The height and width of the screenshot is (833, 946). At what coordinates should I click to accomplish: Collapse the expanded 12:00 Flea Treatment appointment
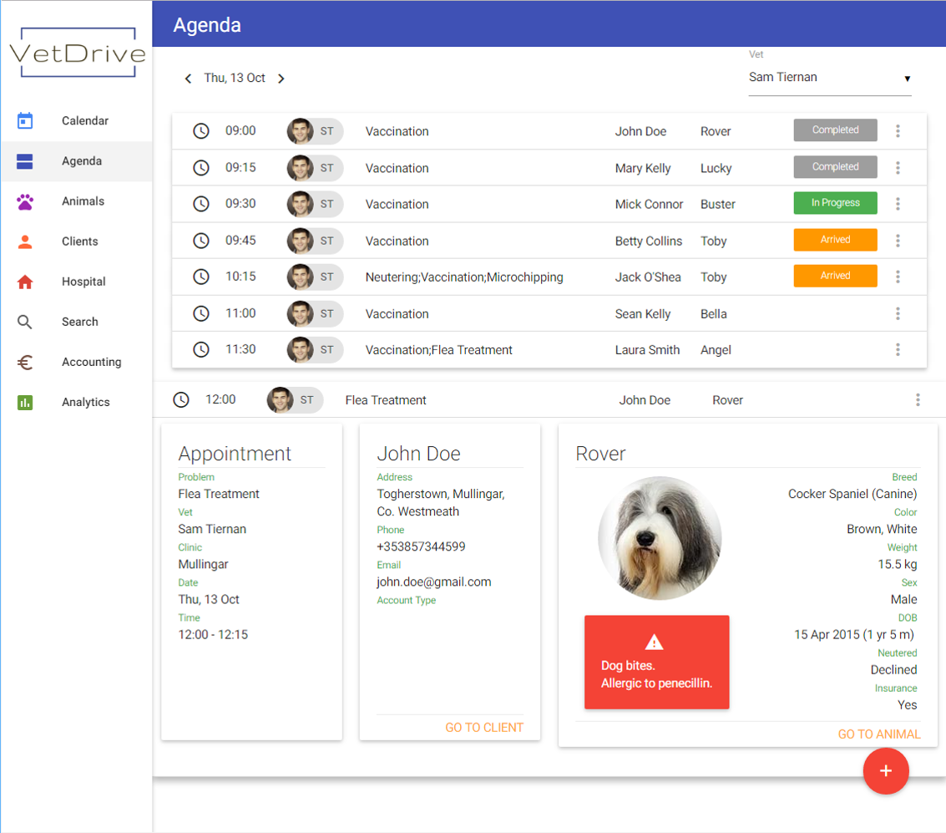point(549,400)
